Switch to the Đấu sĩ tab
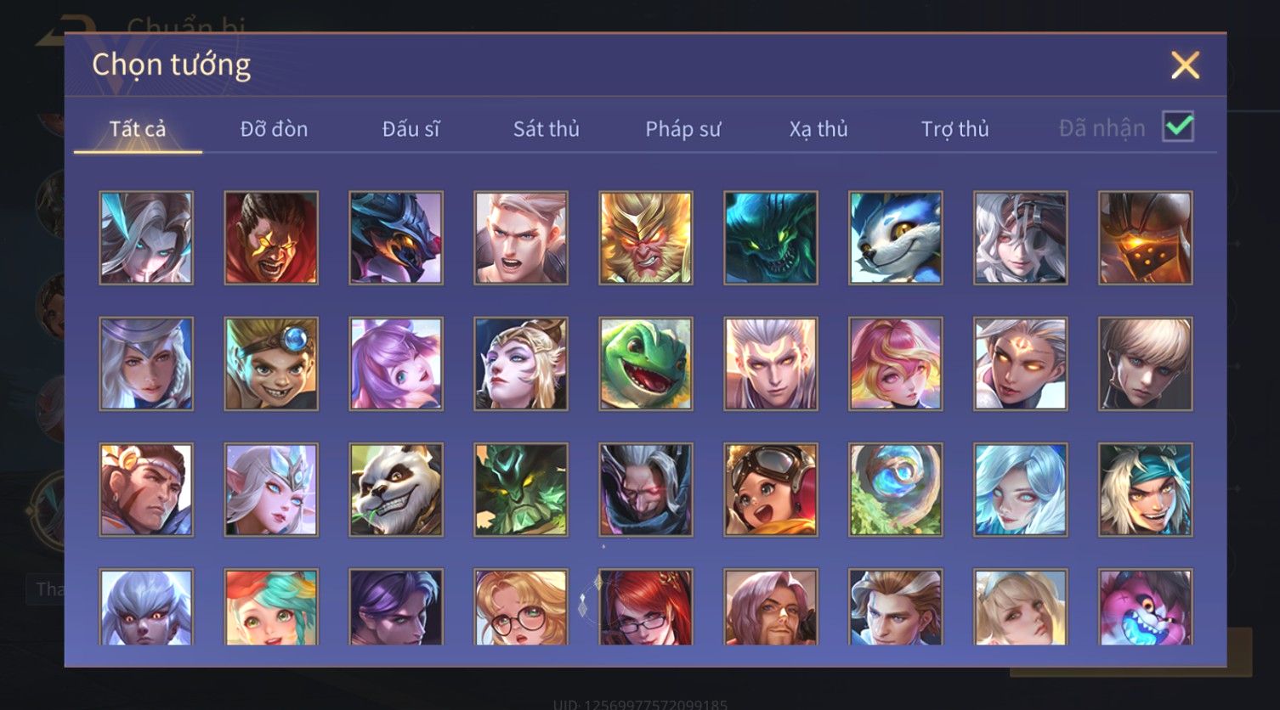Viewport: 1280px width, 710px height. [x=411, y=129]
